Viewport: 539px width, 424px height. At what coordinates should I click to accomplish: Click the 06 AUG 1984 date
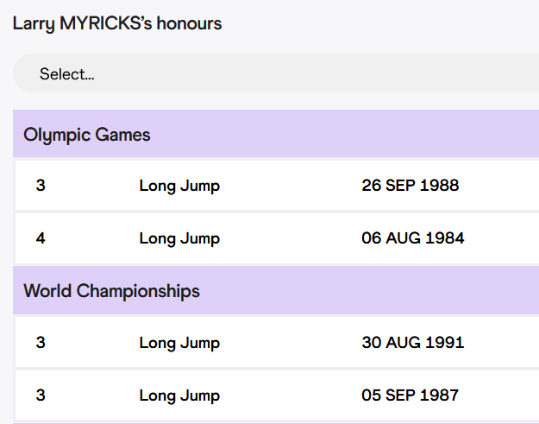413,238
